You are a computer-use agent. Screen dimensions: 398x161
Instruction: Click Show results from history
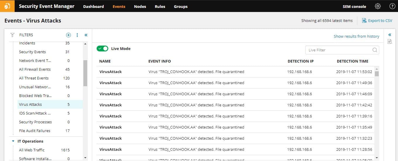(x=356, y=36)
